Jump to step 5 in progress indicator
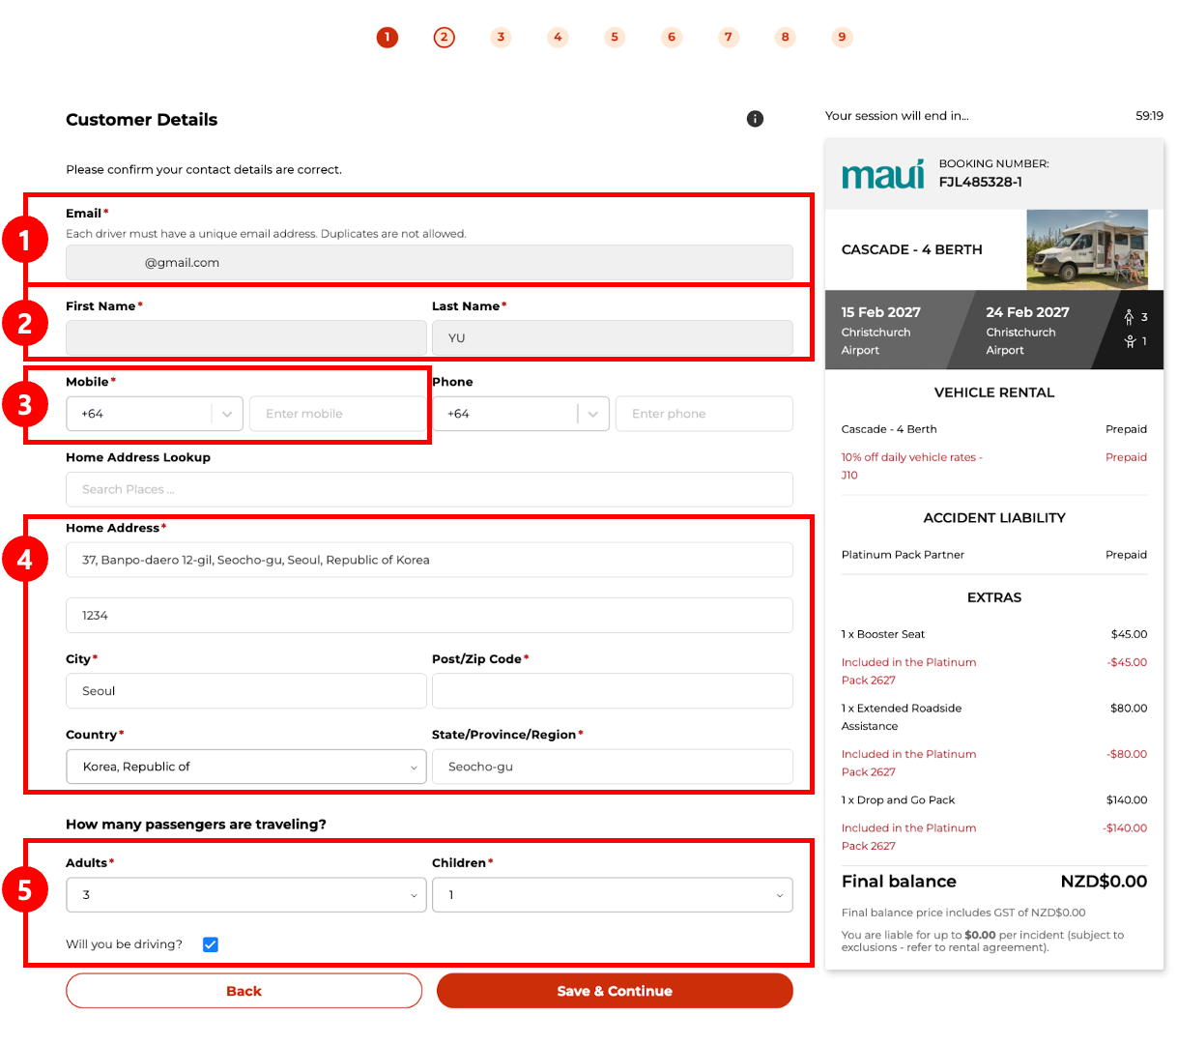 615,38
